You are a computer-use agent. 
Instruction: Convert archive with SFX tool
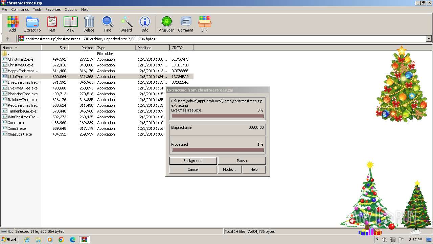coord(205,24)
